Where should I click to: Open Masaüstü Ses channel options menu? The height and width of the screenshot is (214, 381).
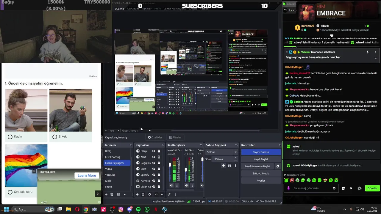(x=177, y=185)
